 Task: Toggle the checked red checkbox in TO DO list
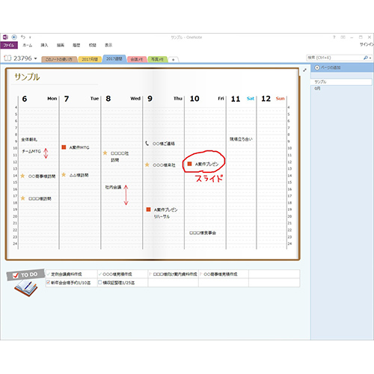click(x=49, y=282)
